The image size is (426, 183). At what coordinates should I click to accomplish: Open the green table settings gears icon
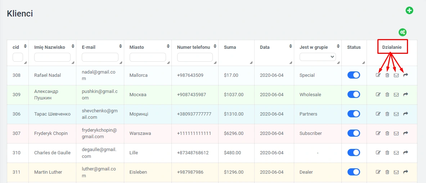click(403, 32)
